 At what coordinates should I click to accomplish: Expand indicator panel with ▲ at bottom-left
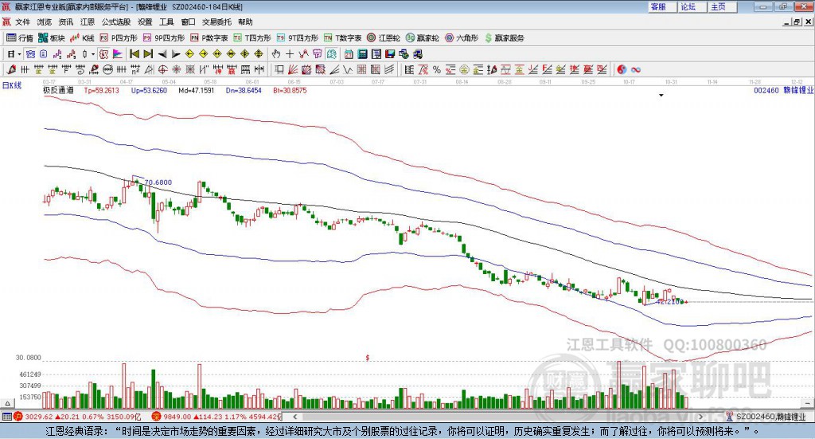pos(7,403)
